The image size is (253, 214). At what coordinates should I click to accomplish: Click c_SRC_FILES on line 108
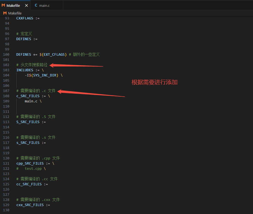[28, 96]
